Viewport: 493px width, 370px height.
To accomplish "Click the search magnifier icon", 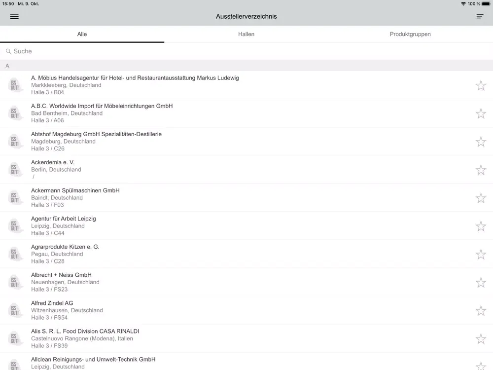I will tap(8, 51).
